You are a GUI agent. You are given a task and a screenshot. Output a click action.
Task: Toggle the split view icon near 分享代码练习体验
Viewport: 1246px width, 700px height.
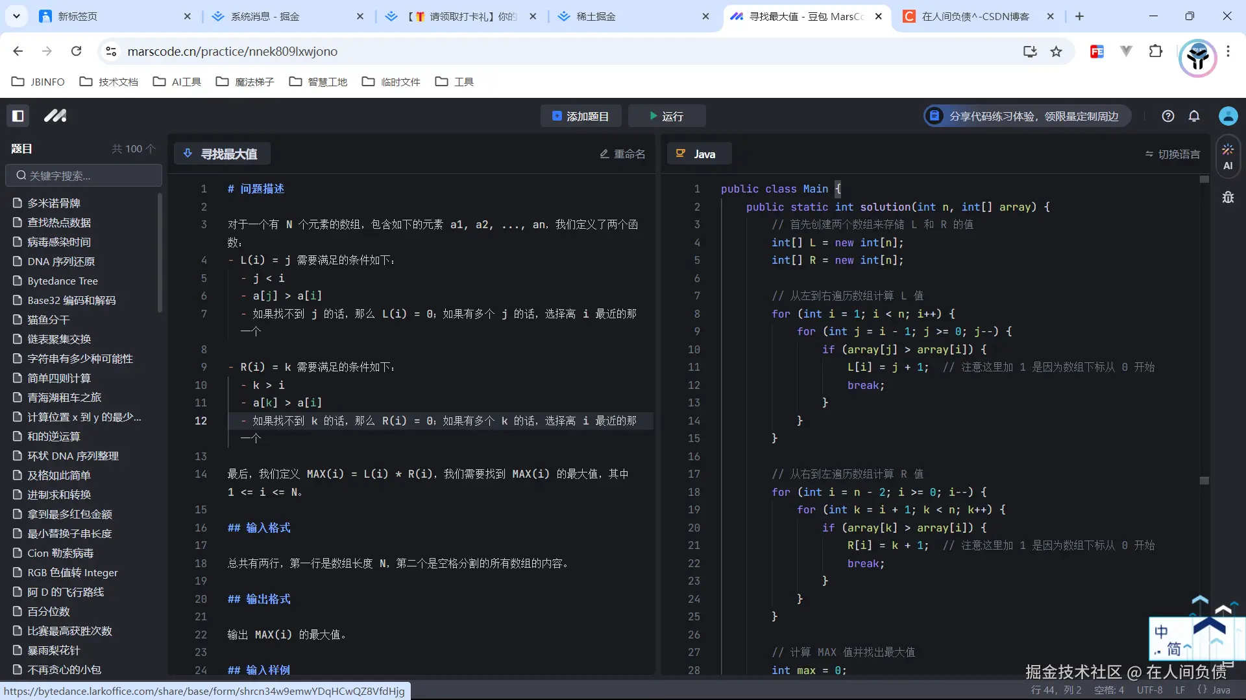(x=934, y=116)
